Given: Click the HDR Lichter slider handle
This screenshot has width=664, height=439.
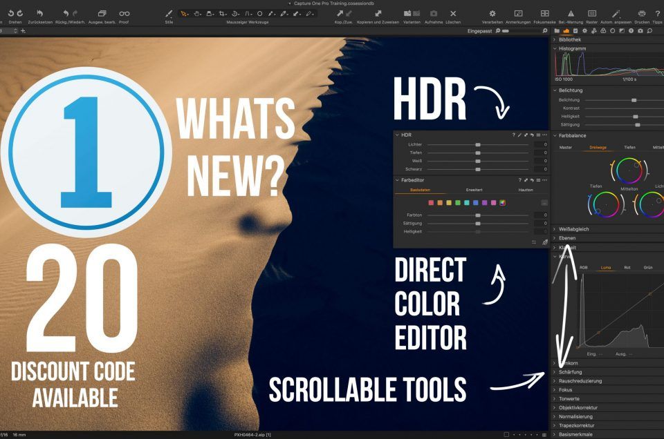Looking at the screenshot, I should coord(478,144).
